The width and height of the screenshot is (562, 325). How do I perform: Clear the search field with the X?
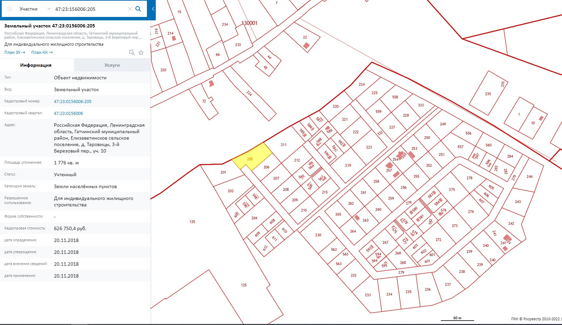click(x=130, y=9)
